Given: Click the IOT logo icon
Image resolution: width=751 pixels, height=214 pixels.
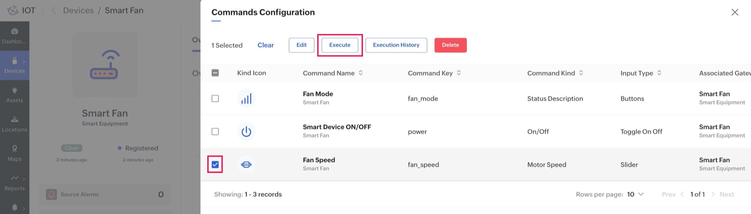Looking at the screenshot, I should point(13,10).
